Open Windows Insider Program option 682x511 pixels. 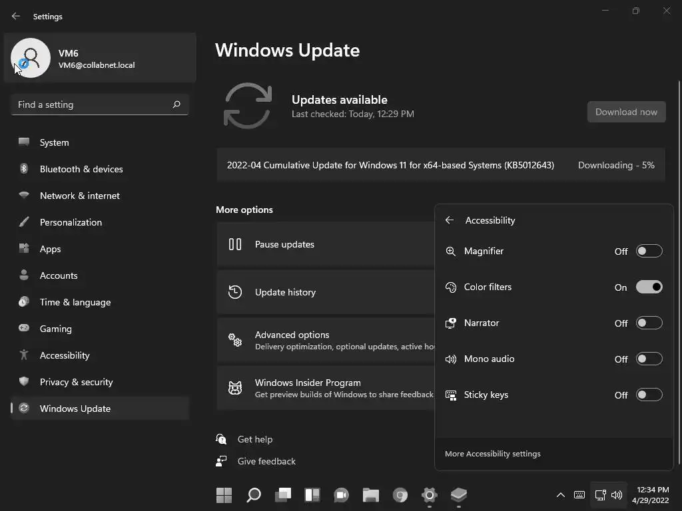click(x=325, y=388)
